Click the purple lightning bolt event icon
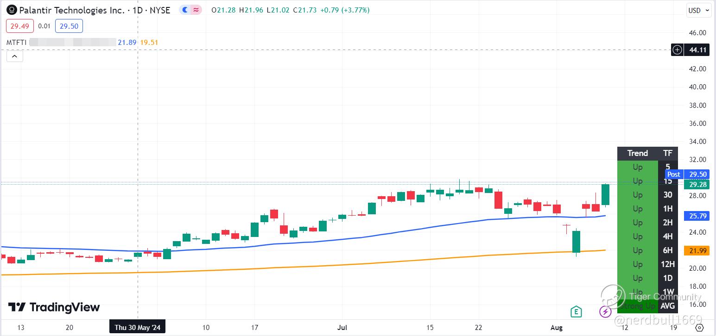The image size is (716, 336). tap(605, 311)
